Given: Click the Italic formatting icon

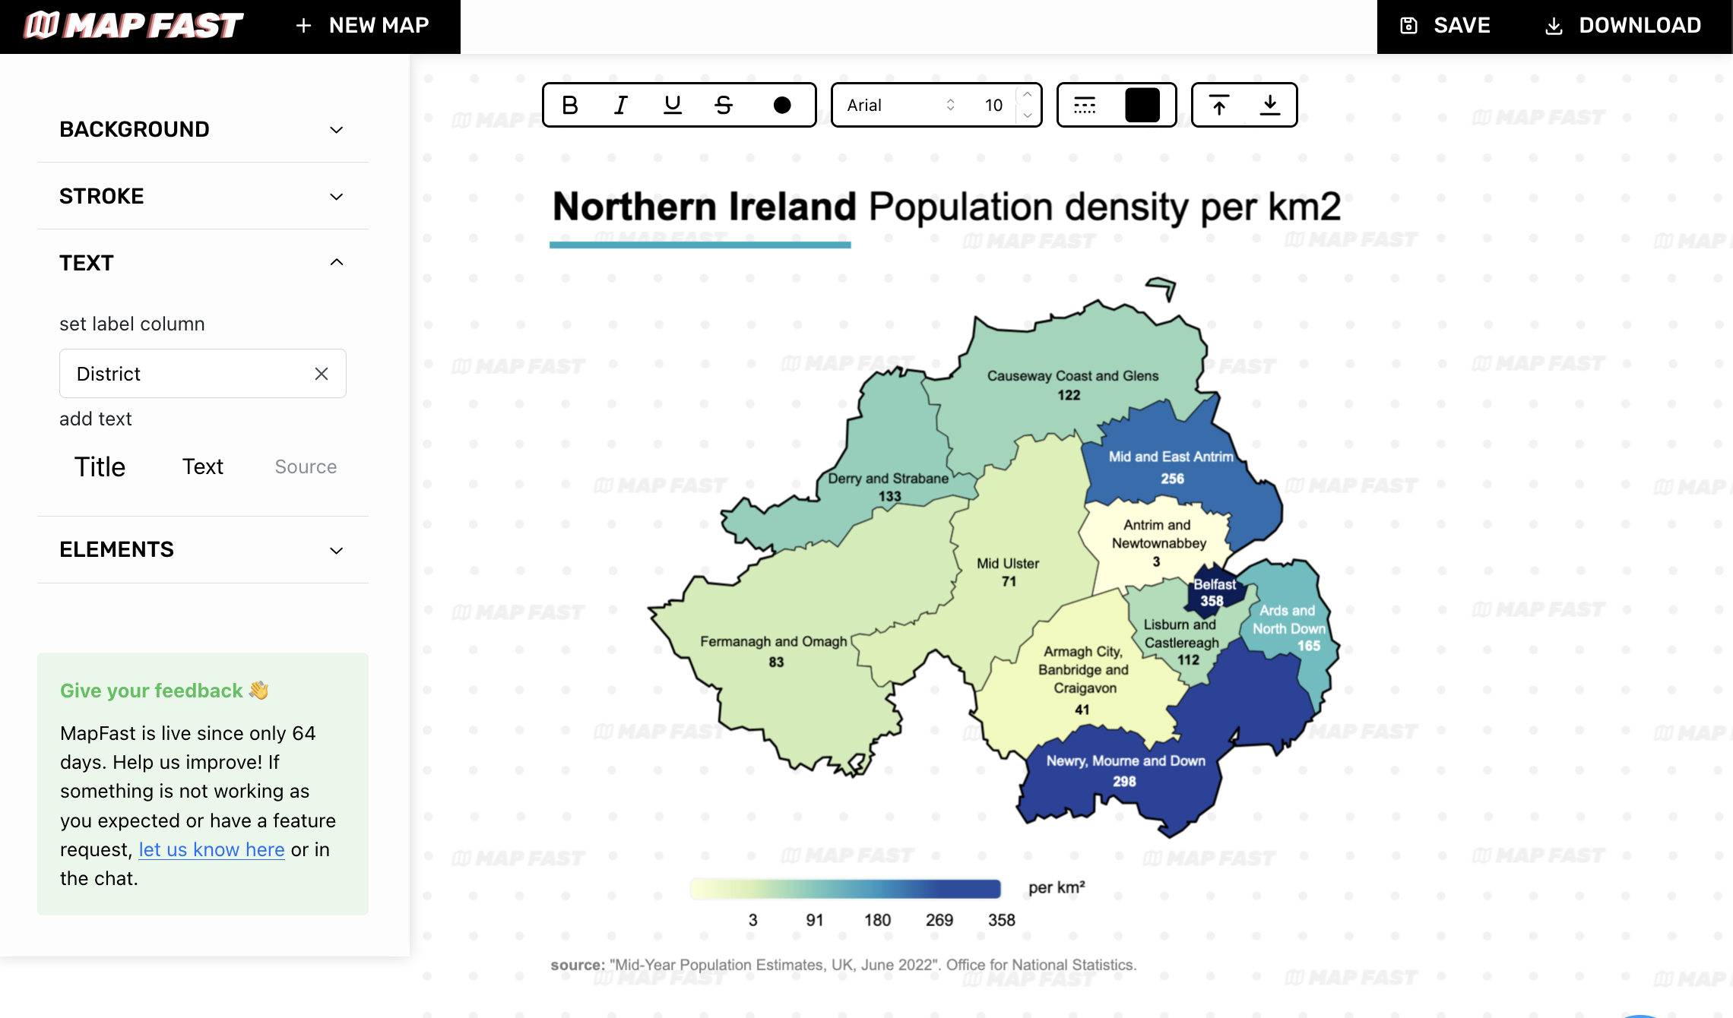Looking at the screenshot, I should point(620,104).
